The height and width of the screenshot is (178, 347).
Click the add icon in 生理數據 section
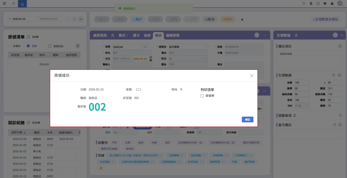(x=333, y=75)
